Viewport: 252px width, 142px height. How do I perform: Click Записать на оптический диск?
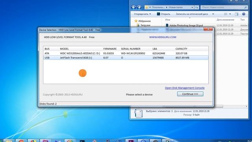192,14
